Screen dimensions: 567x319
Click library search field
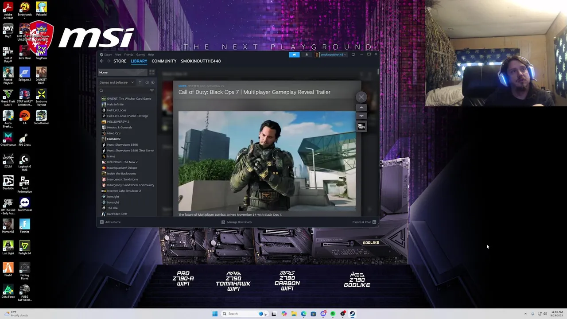point(124,91)
